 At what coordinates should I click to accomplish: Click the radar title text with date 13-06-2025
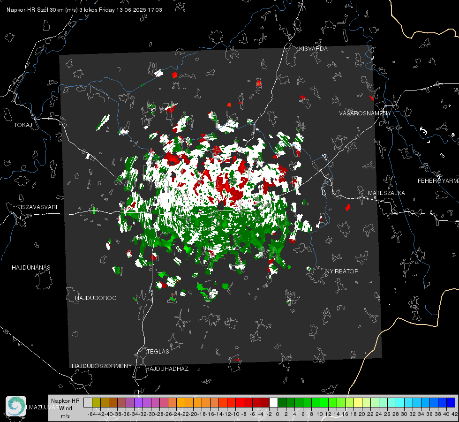coord(84,10)
